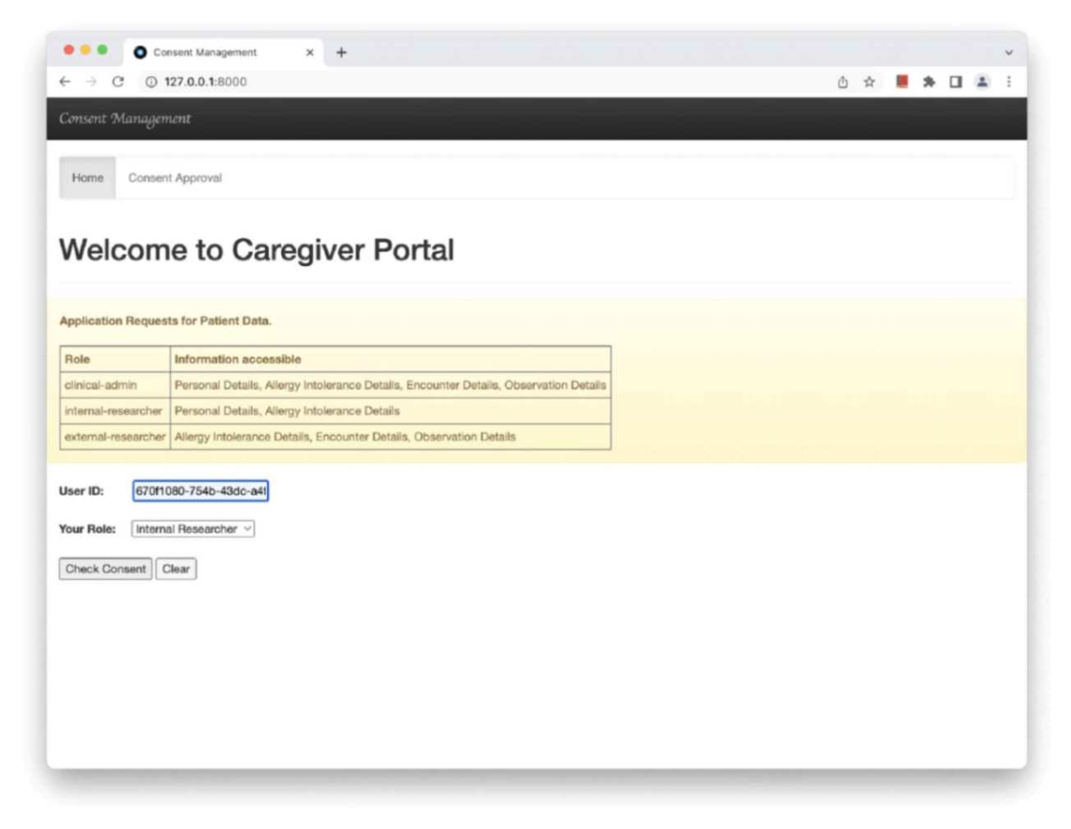Click the red extension icon in toolbar
The image size is (1071, 829).
point(901,81)
